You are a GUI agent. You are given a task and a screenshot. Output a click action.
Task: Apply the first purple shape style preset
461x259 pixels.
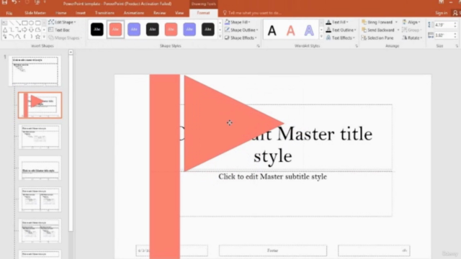click(134, 29)
